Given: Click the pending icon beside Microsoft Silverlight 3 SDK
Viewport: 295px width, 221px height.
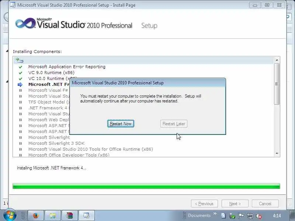Looking at the screenshot, I should click(20, 143).
